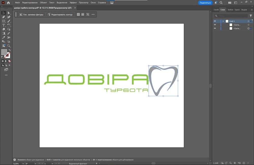This screenshot has width=254, height=165.
Task: Open the notifications bell icon
Action: click(x=216, y=3)
